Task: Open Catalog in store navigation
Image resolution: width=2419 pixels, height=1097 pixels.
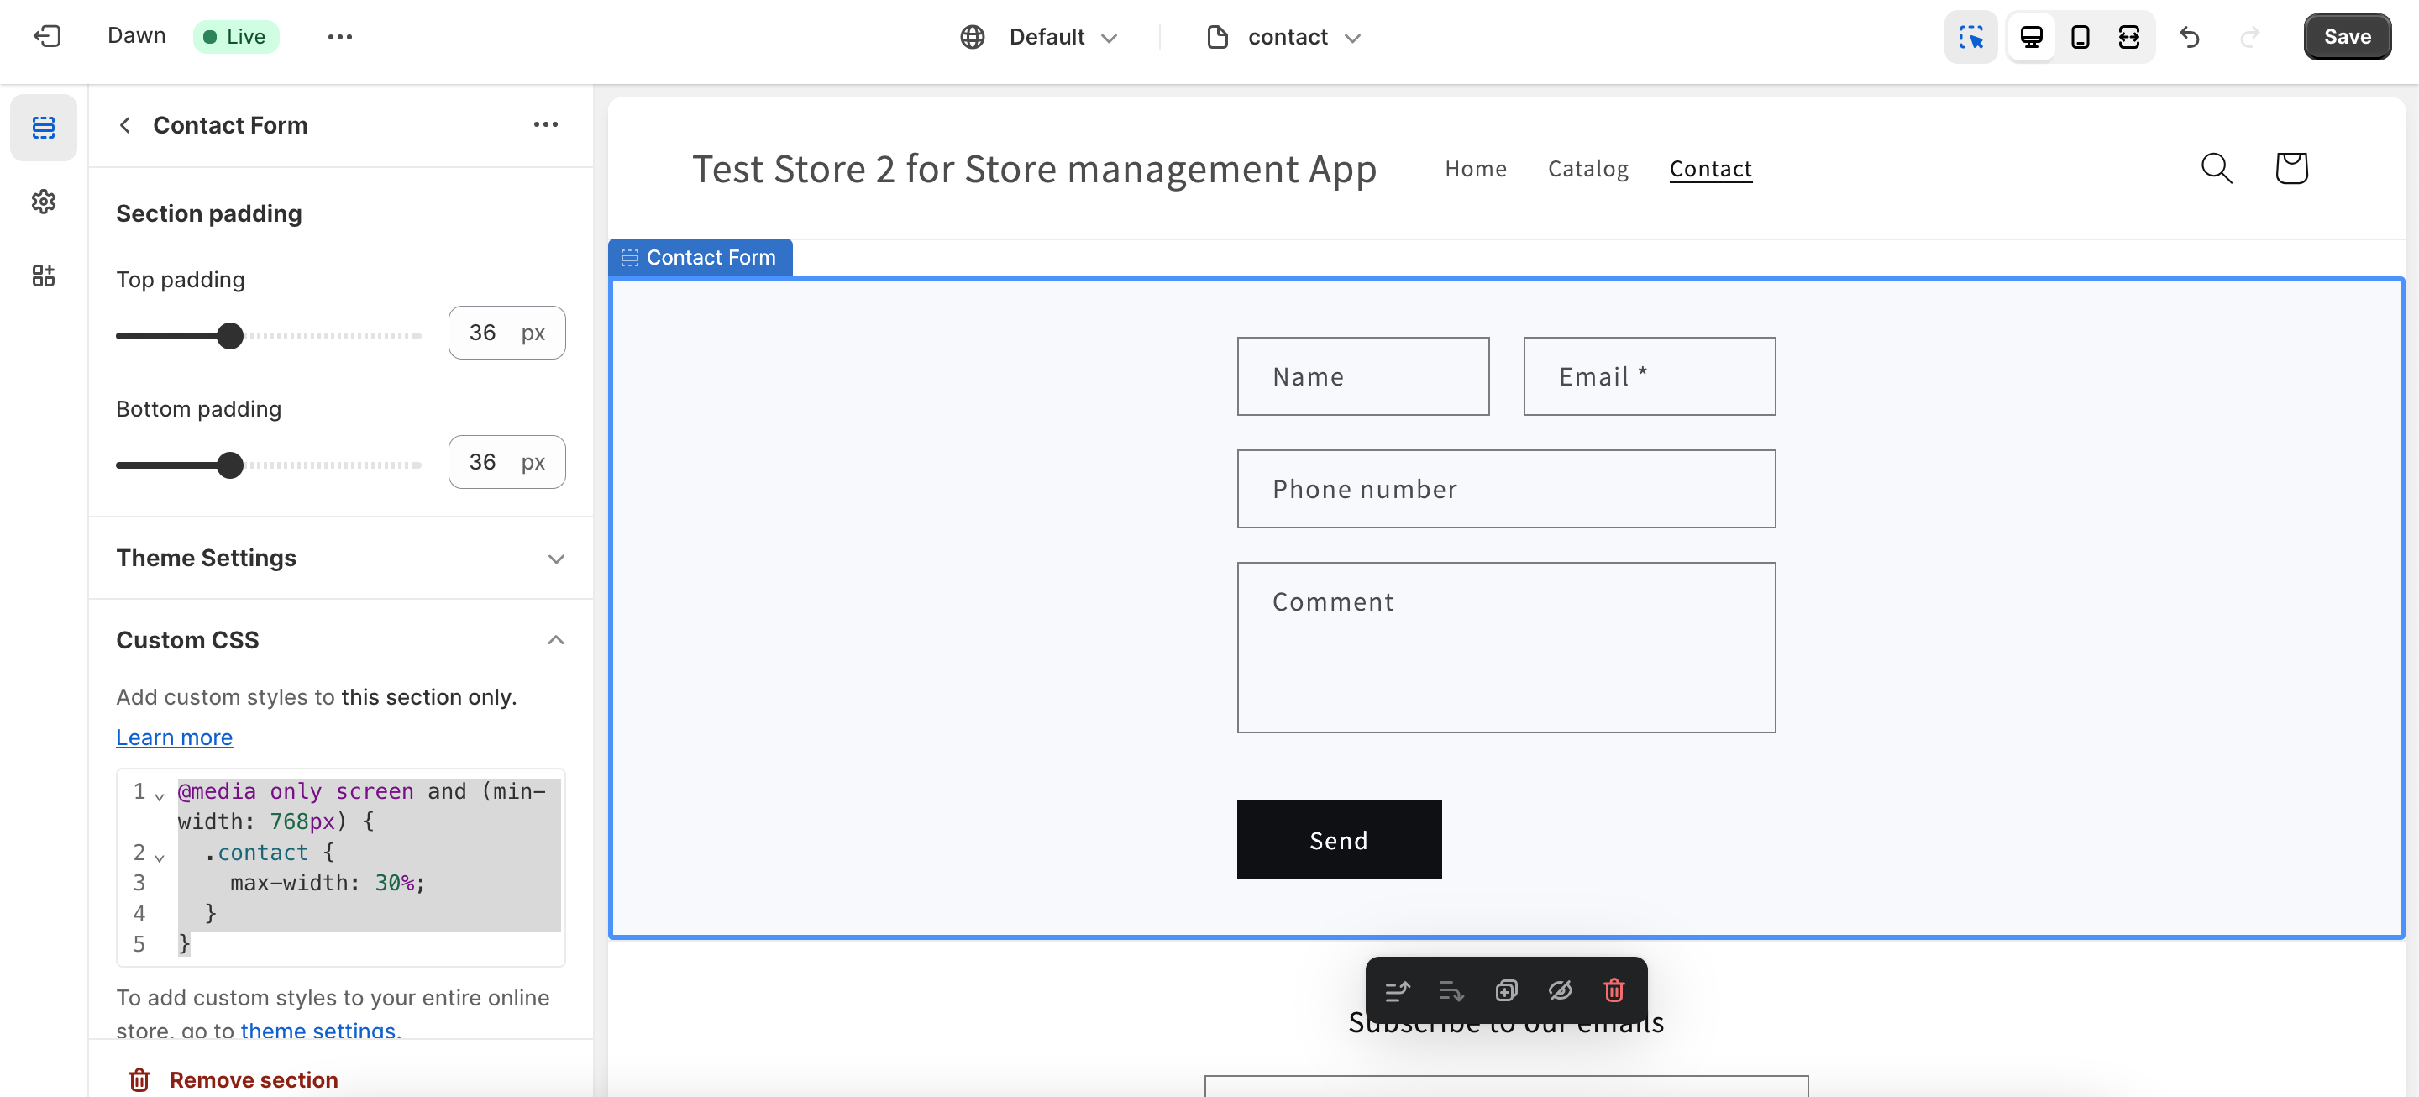Action: click(x=1587, y=168)
